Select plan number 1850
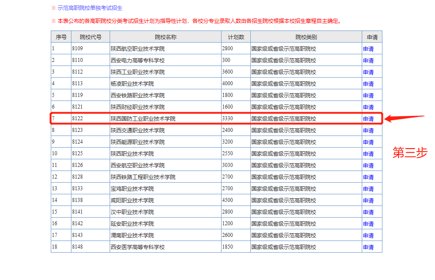The width and height of the screenshot is (435, 280). tap(227, 247)
